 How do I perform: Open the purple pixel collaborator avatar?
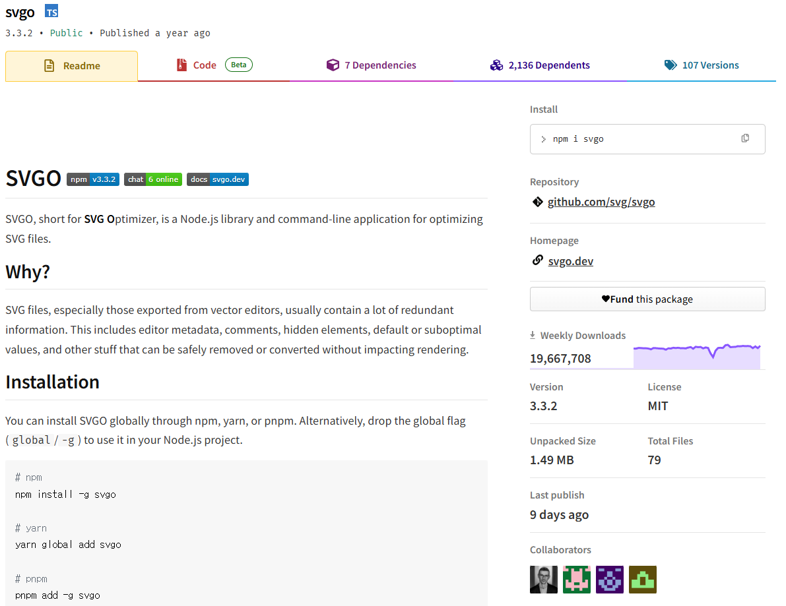click(610, 580)
